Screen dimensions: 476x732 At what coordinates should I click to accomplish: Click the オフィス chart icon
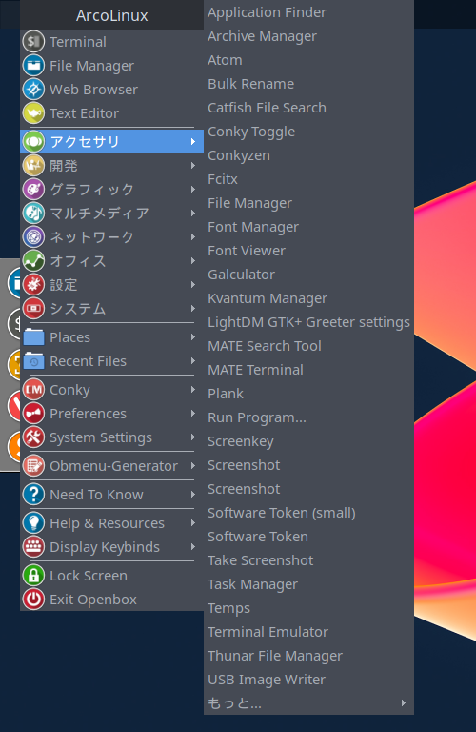coord(33,260)
